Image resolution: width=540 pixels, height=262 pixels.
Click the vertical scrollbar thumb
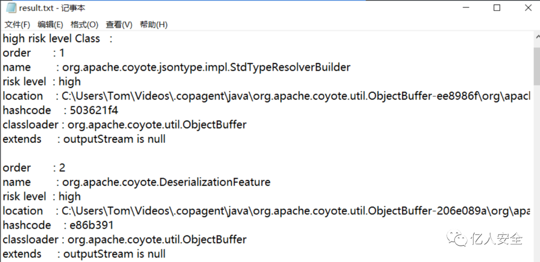536,66
